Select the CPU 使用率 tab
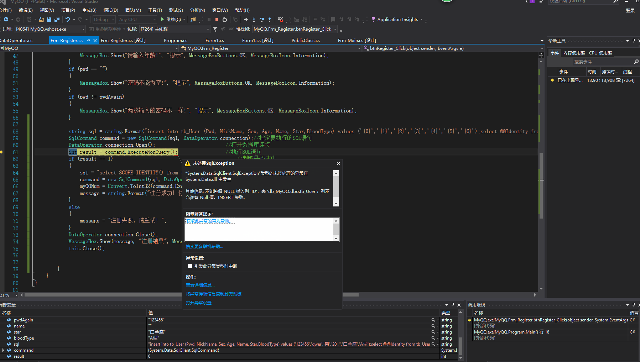 (x=600, y=53)
